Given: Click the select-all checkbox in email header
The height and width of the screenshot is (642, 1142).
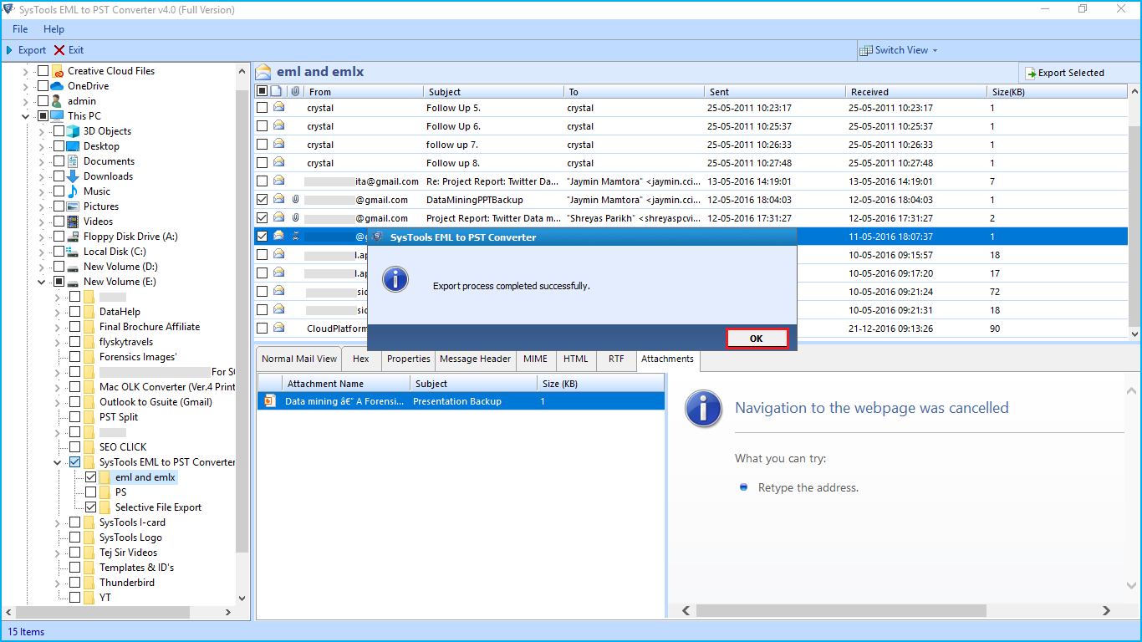Looking at the screenshot, I should click(263, 91).
